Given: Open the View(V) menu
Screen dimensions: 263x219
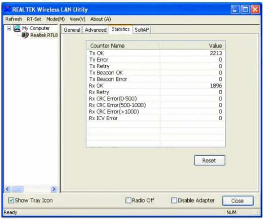Looking at the screenshot, I should pos(77,19).
